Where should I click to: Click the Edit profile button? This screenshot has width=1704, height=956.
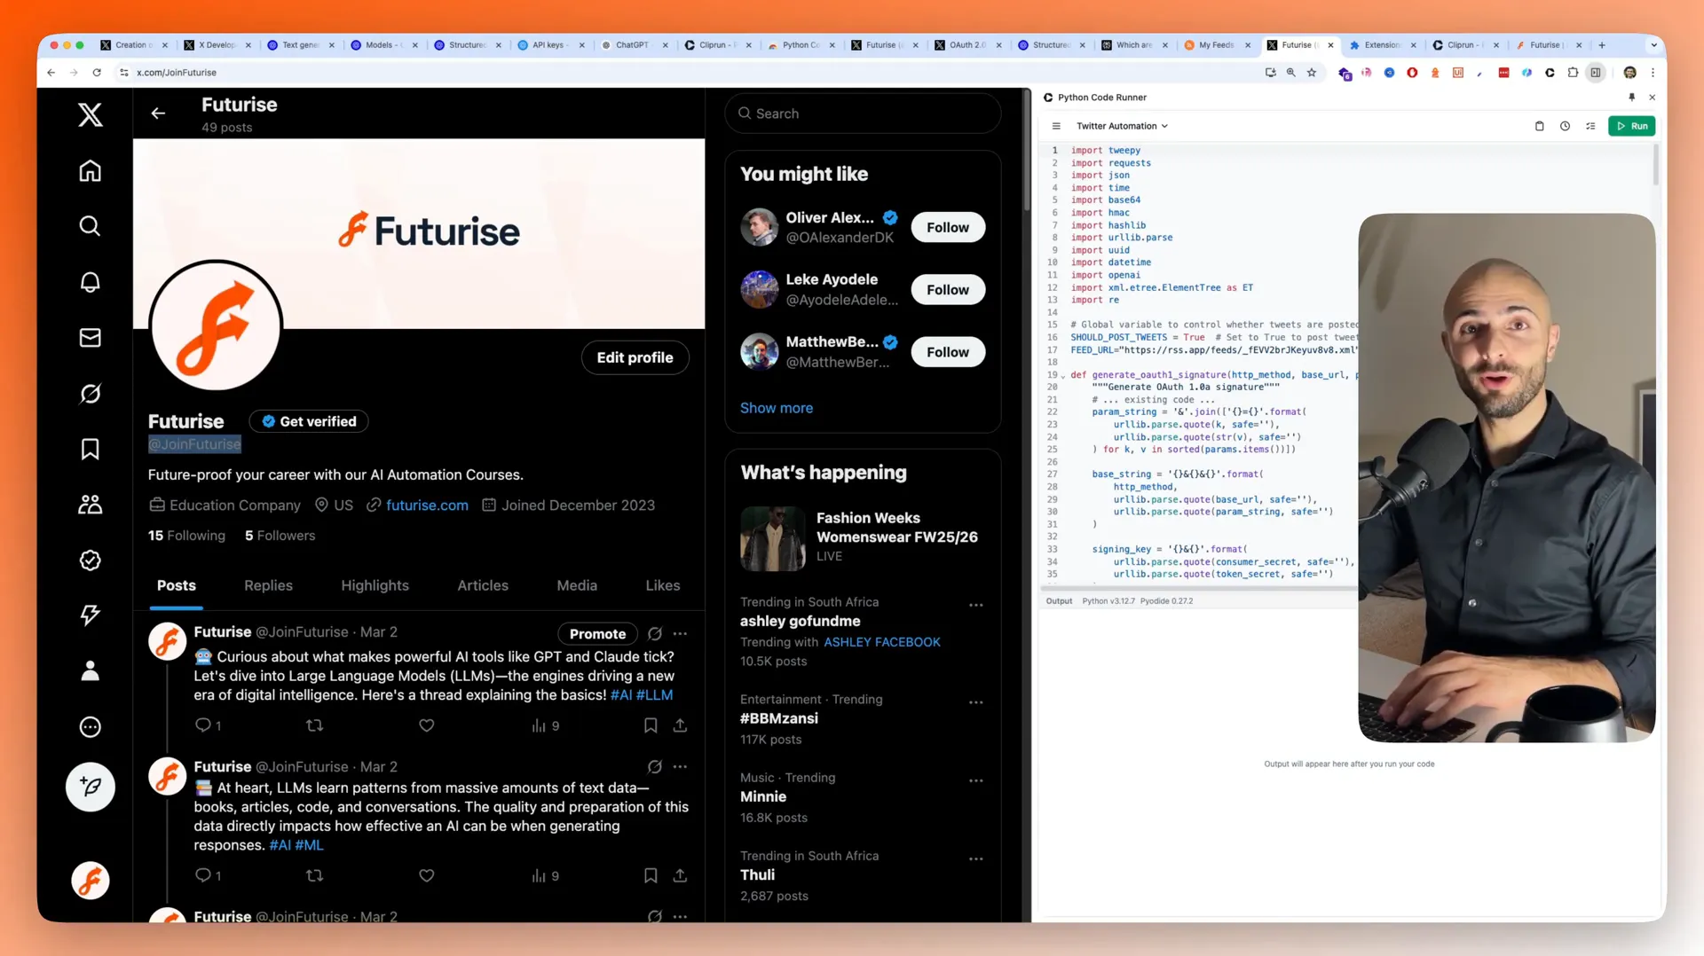[635, 357]
